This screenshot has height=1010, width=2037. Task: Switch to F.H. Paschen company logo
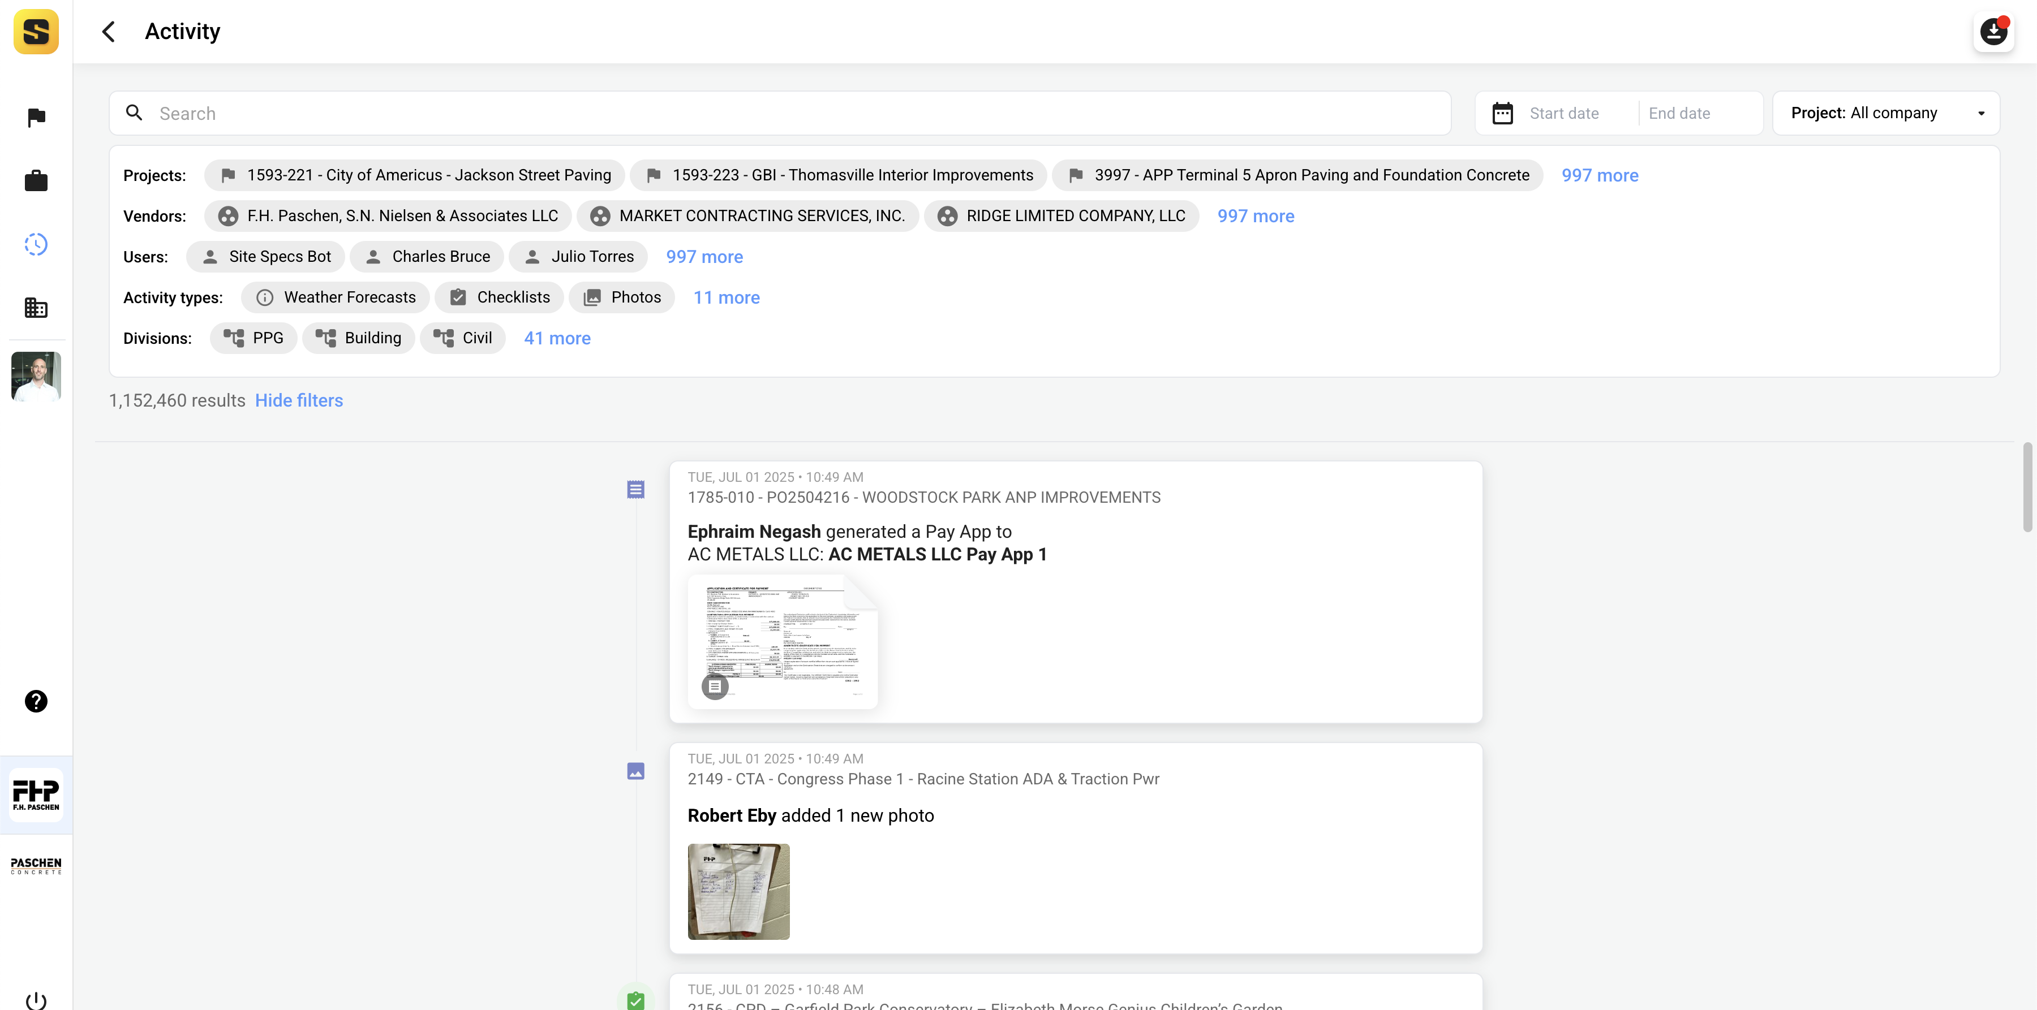pyautogui.click(x=36, y=794)
